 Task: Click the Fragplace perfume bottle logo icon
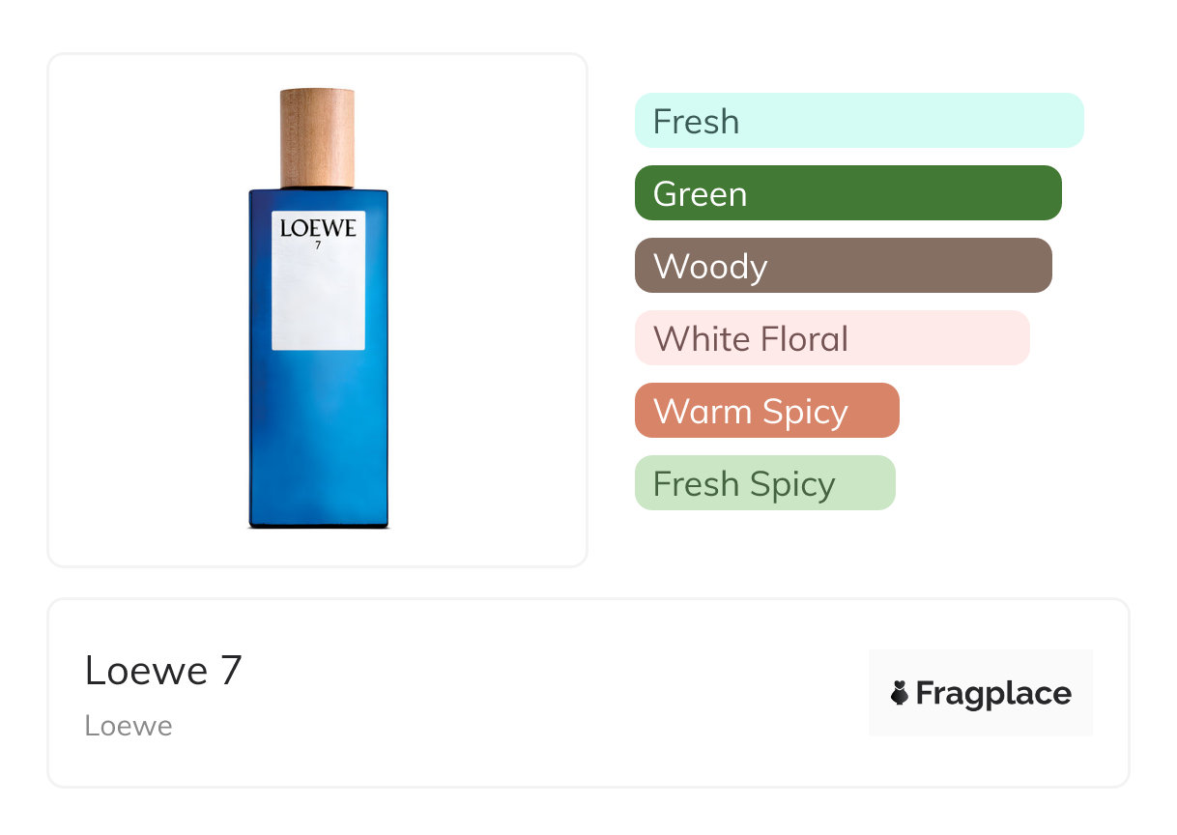point(900,693)
